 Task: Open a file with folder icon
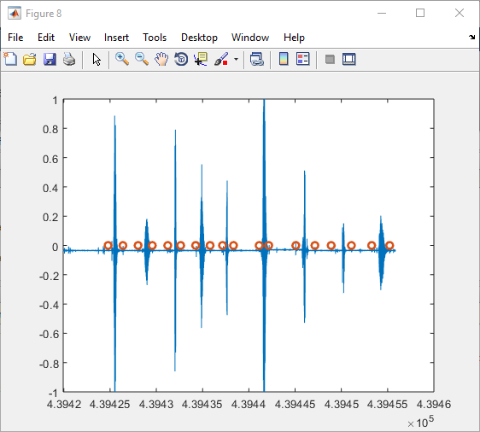point(30,59)
